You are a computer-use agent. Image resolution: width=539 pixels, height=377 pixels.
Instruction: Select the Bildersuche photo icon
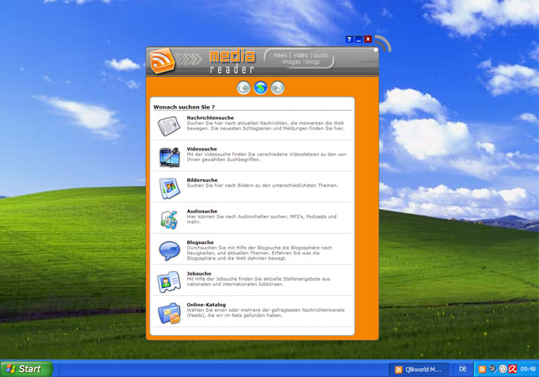click(168, 187)
